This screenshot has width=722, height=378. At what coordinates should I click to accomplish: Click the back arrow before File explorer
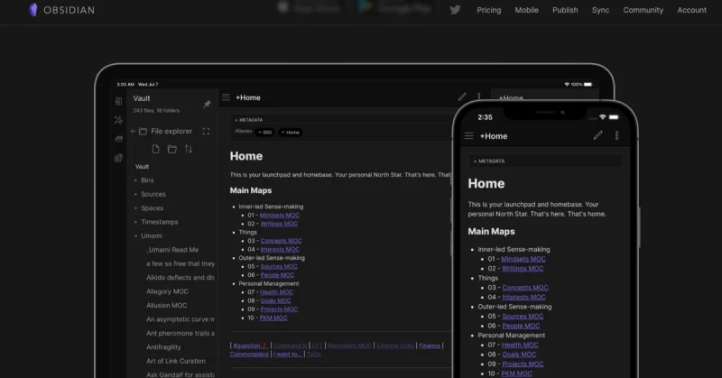(134, 131)
